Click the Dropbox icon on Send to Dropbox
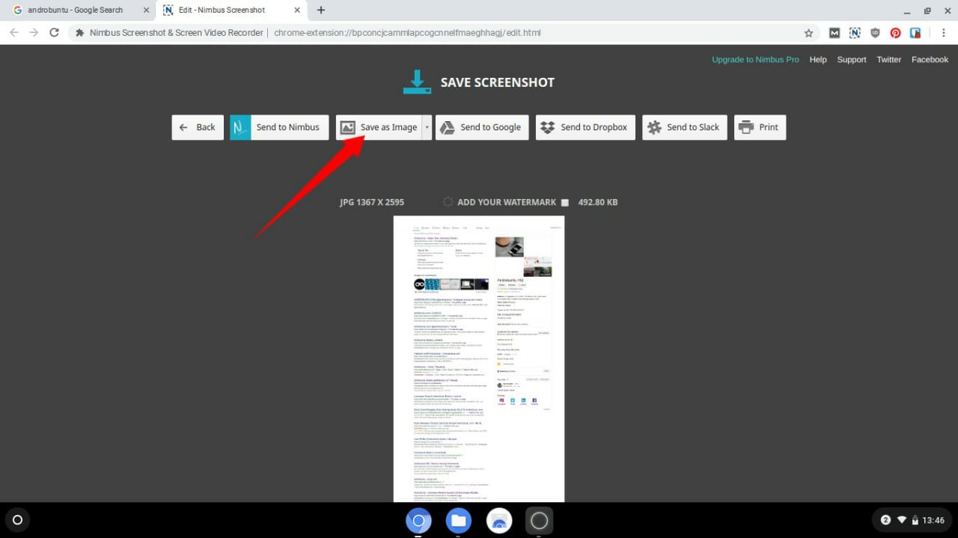This screenshot has height=538, width=958. 549,127
